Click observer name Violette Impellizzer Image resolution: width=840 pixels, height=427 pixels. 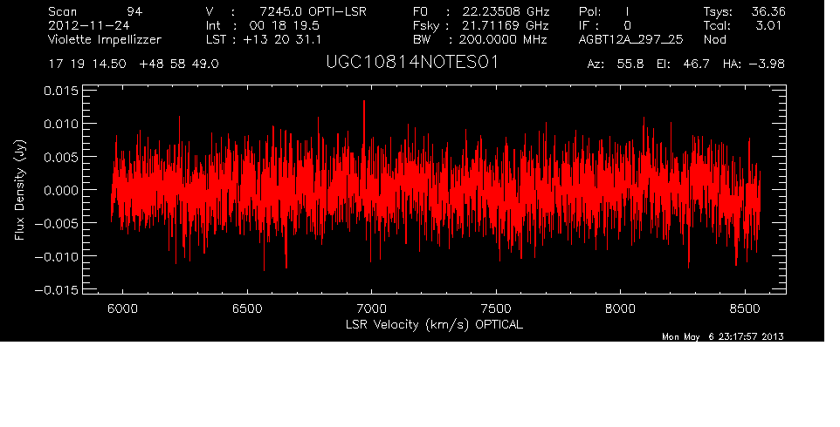pyautogui.click(x=105, y=39)
